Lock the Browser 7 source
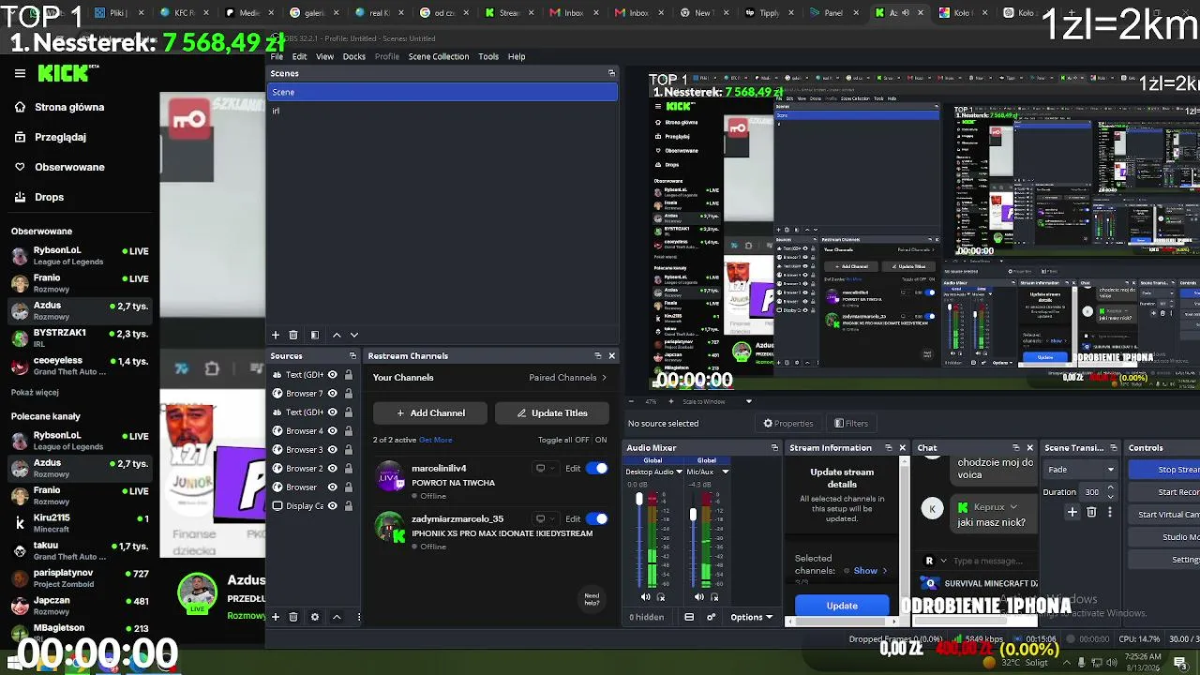Screen dimensions: 1200x675 tap(348, 394)
